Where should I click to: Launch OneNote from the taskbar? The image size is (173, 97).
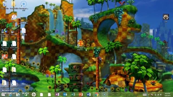pos(57,95)
